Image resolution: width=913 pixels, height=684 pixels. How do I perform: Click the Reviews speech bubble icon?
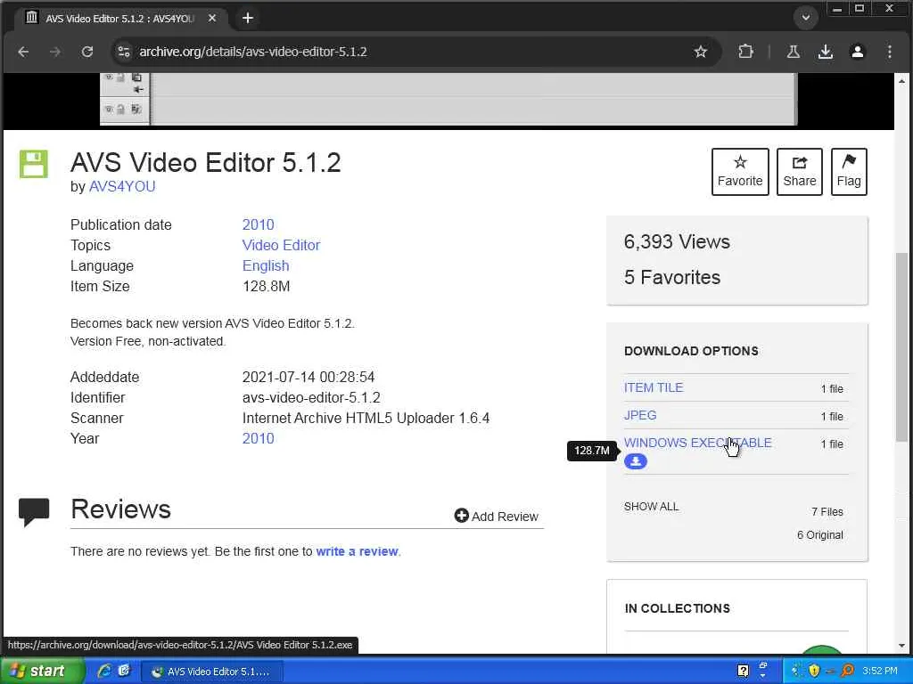click(x=34, y=512)
